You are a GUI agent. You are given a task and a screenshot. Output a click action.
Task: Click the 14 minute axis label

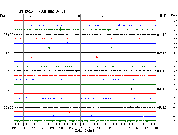pyautogui.click(x=147, y=128)
